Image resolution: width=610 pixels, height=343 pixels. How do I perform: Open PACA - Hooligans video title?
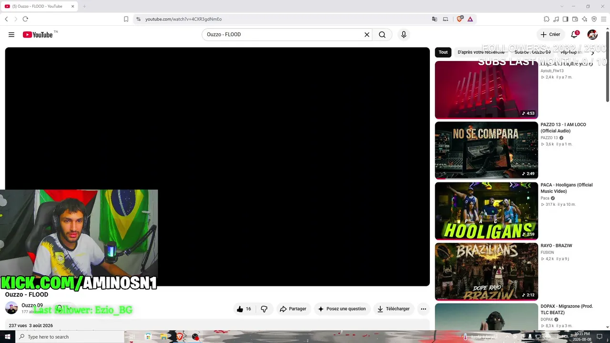point(567,188)
